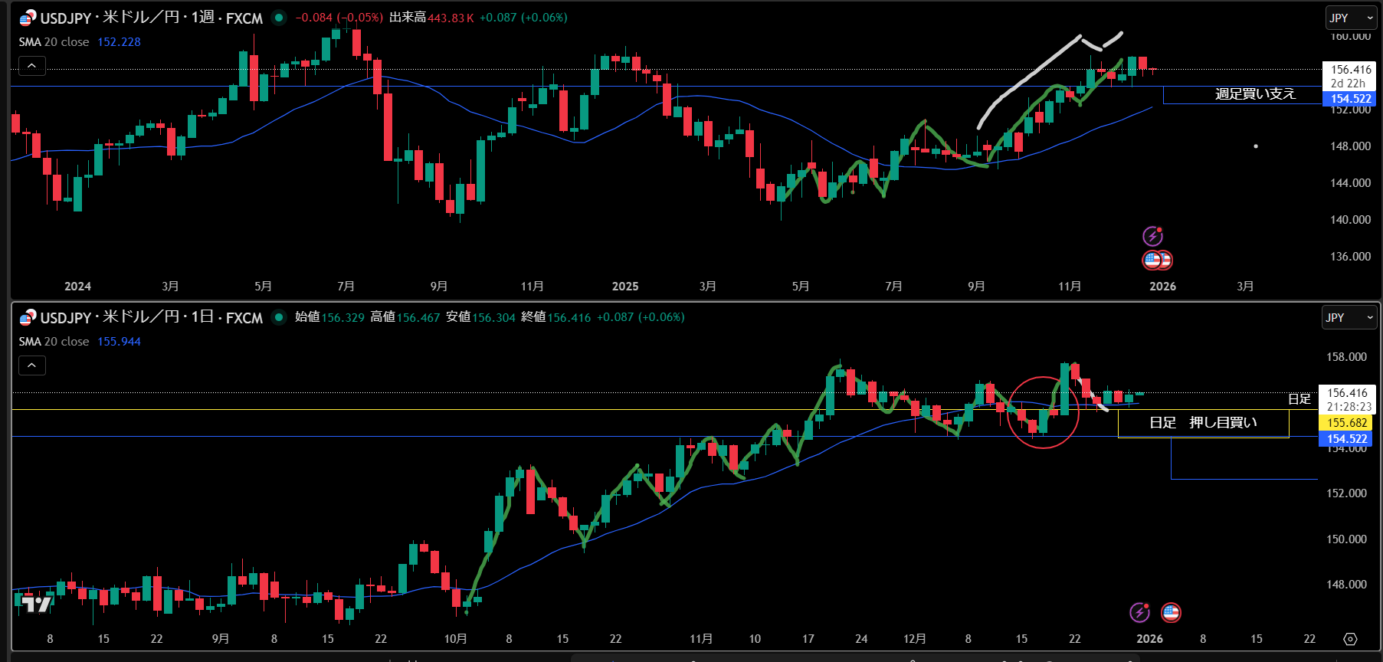Select the 週足買い支え text annotation

click(x=1254, y=94)
